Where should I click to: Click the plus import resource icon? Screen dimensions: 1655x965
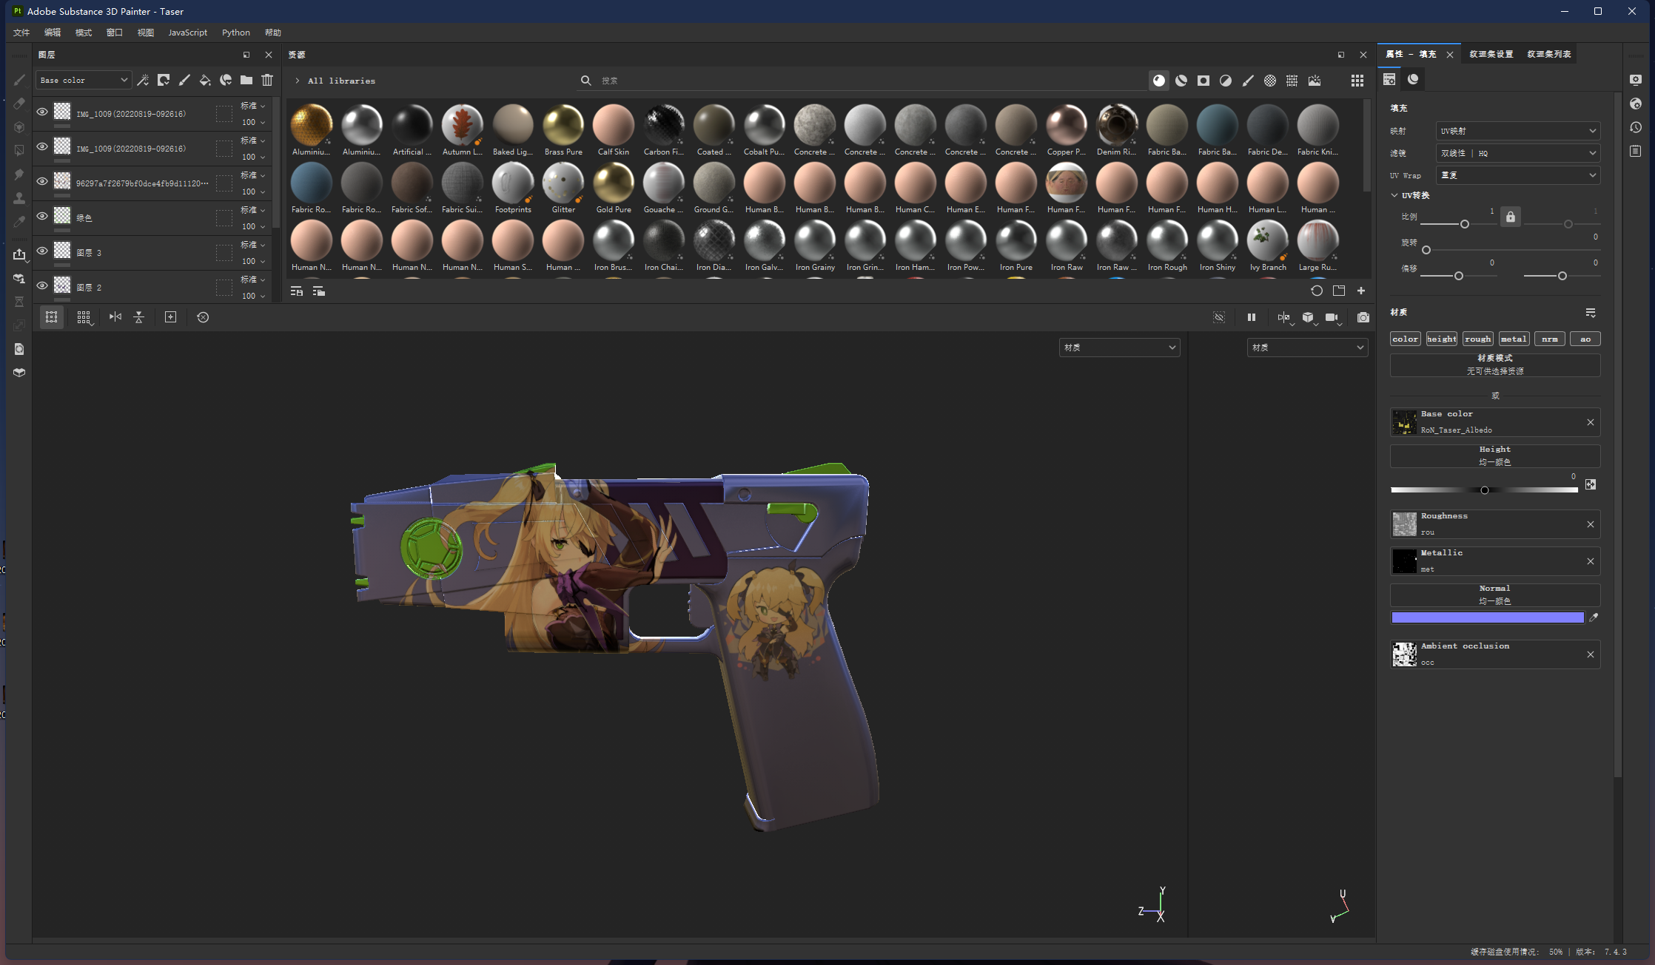tap(1361, 291)
